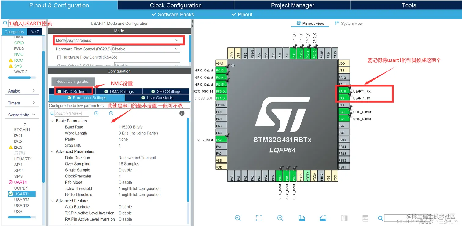Select USB in the Connectivity list
The height and width of the screenshot is (226, 462).
click(18, 211)
